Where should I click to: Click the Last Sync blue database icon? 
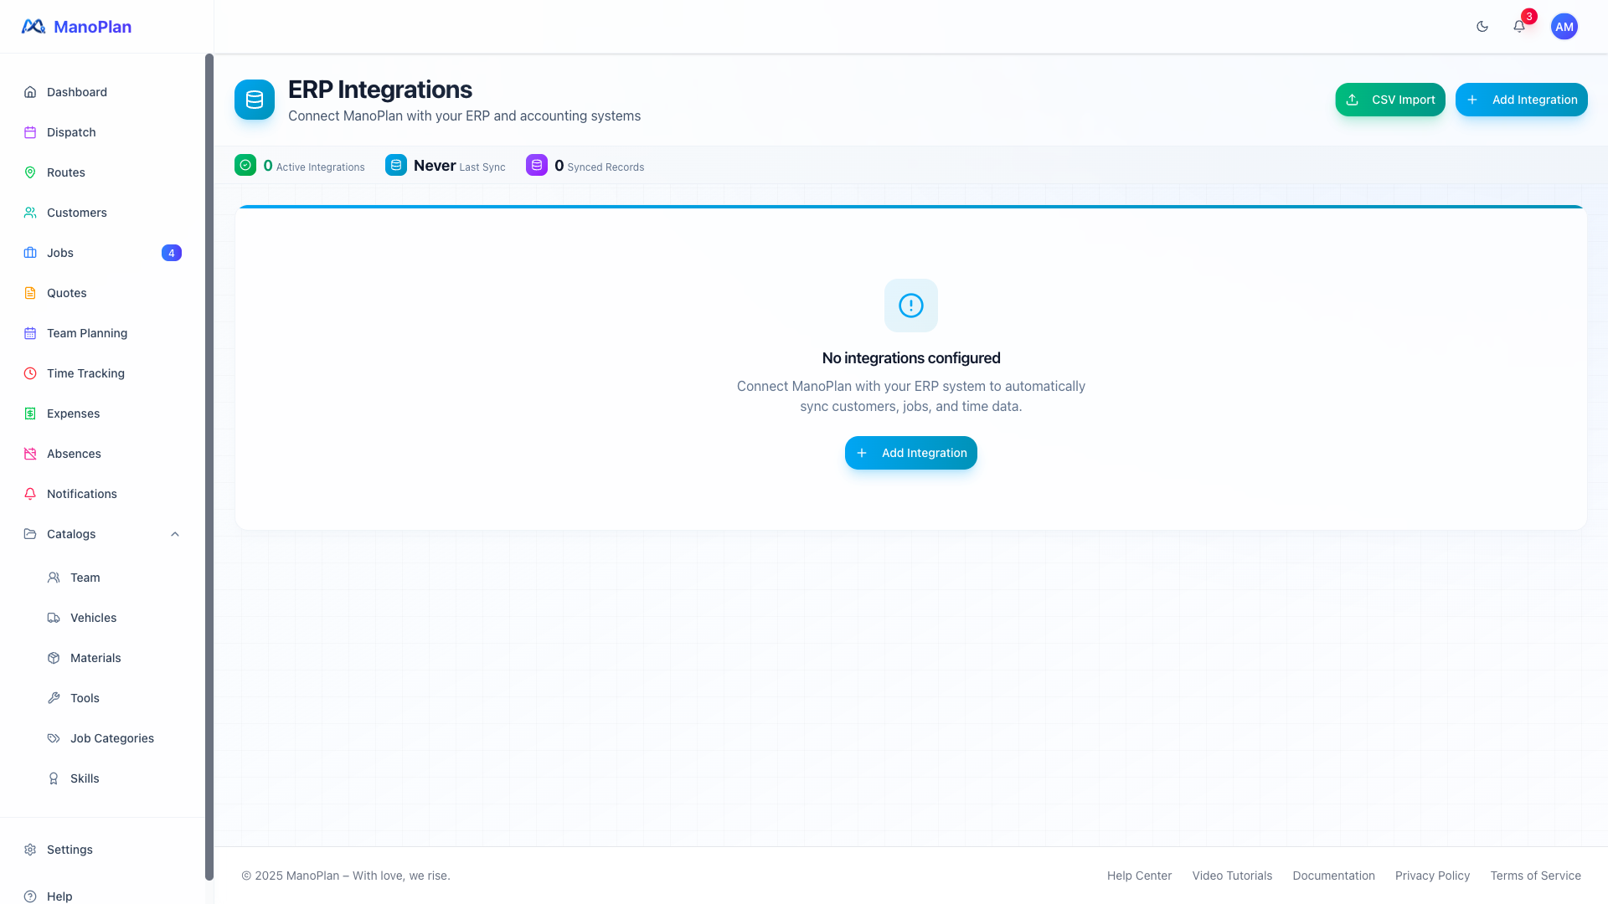(396, 165)
